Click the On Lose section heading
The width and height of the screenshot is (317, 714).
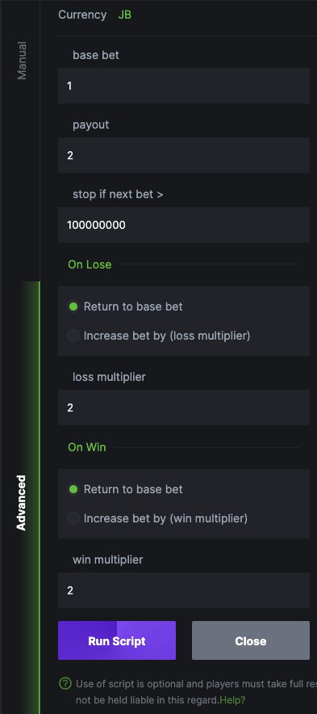pyautogui.click(x=90, y=264)
